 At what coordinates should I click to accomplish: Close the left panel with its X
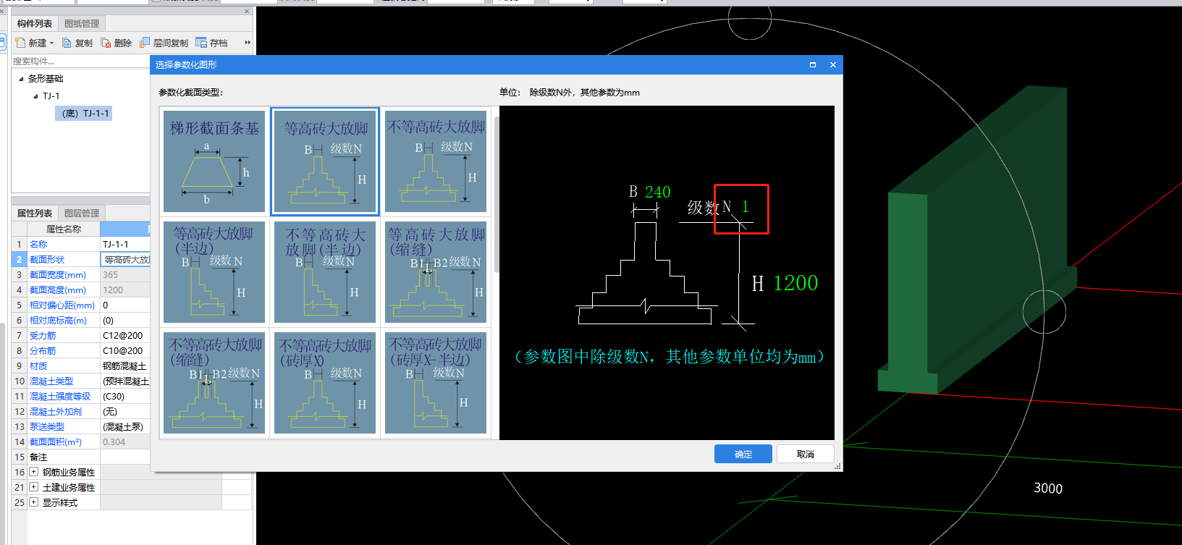[x=247, y=12]
